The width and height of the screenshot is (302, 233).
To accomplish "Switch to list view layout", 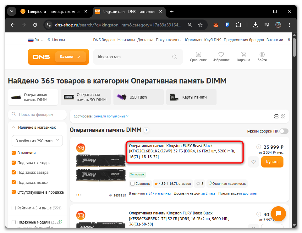I will [x=276, y=116].
